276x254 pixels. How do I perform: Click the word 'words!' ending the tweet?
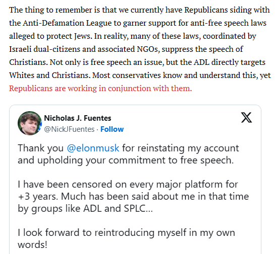click(x=33, y=244)
